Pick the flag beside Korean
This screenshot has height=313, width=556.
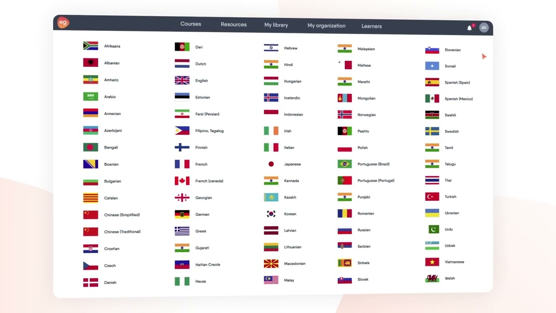[271, 214]
